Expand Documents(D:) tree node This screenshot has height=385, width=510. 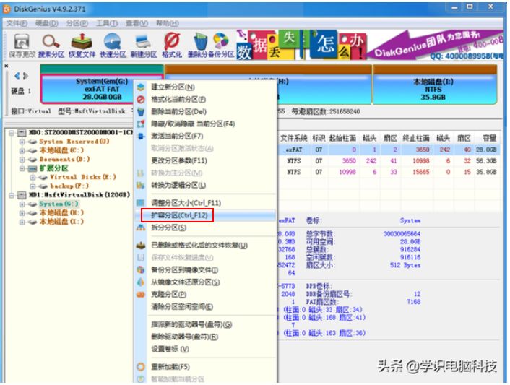(22, 160)
